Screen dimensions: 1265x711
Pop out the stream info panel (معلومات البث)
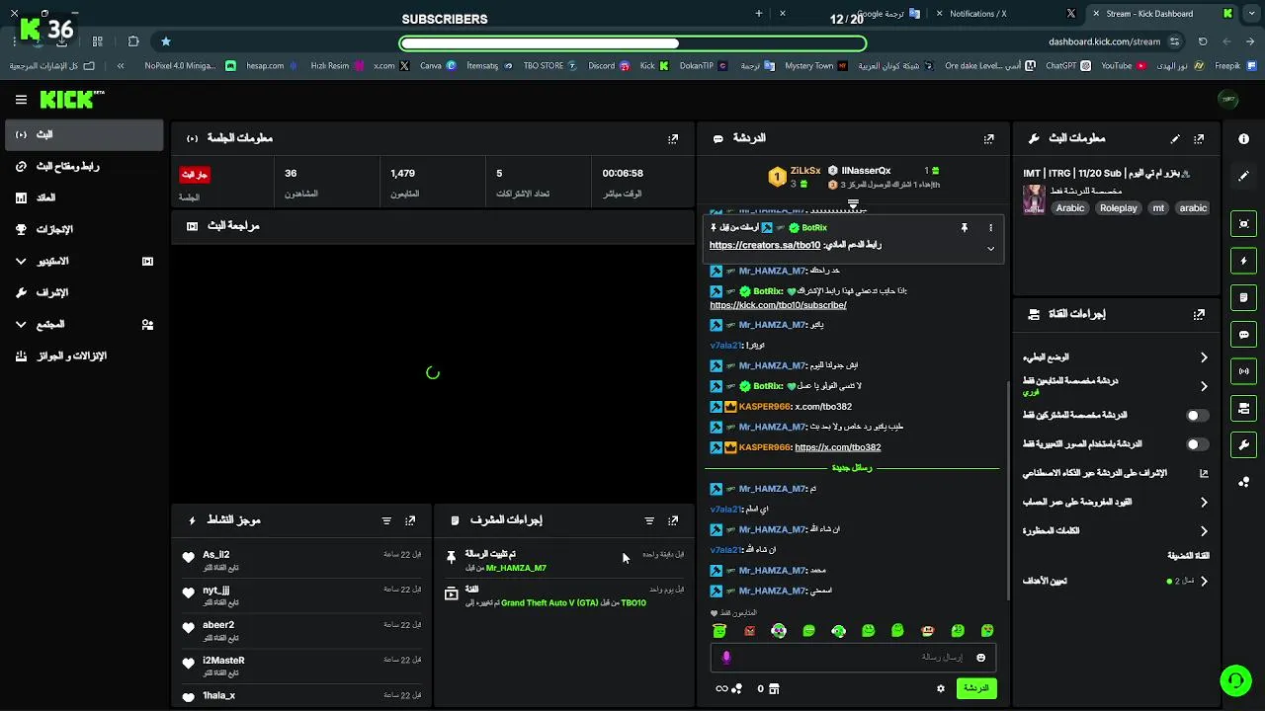point(1199,139)
